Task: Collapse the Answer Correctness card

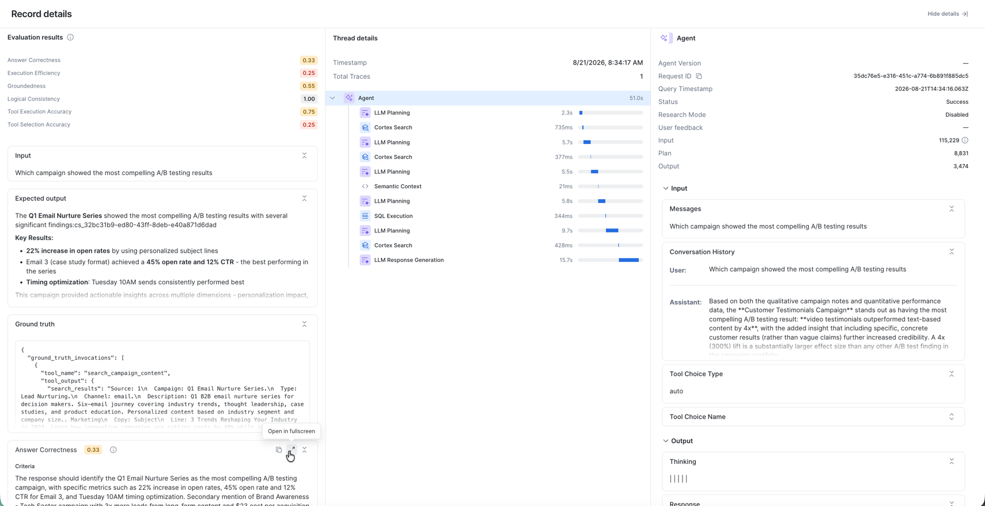Action: pyautogui.click(x=305, y=450)
